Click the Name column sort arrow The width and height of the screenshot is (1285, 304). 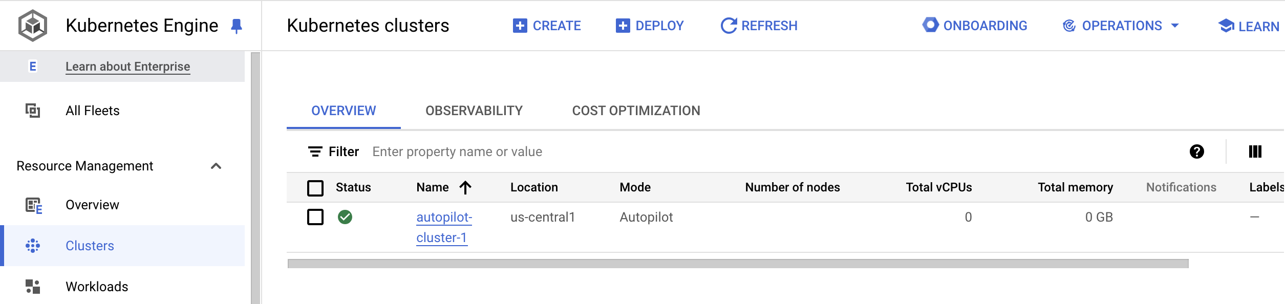(465, 187)
